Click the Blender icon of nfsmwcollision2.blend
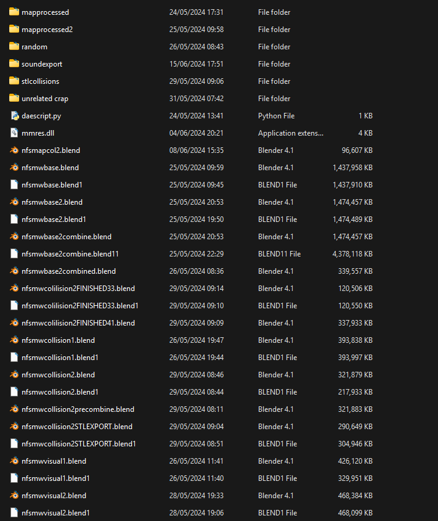Viewport: 438px width, 521px height. pyautogui.click(x=14, y=375)
